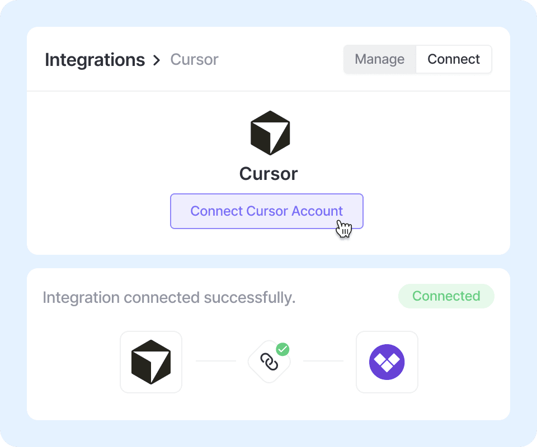Go back to Integrations via breadcrumb
Viewport: 537px width, 447px height.
coord(95,60)
